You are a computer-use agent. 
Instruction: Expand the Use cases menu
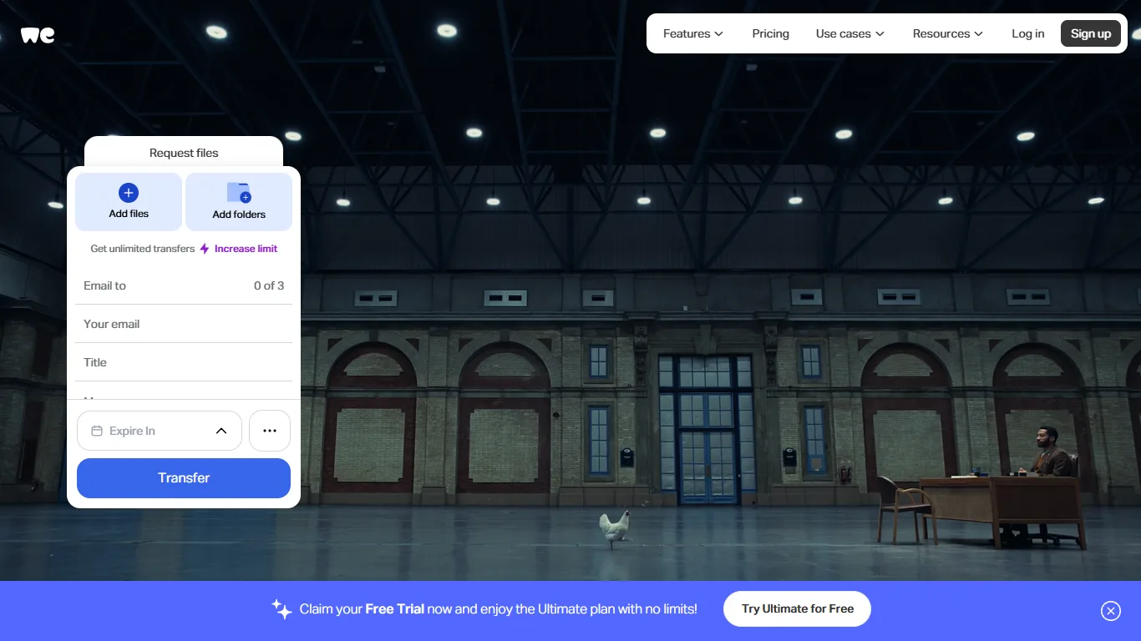click(x=849, y=33)
